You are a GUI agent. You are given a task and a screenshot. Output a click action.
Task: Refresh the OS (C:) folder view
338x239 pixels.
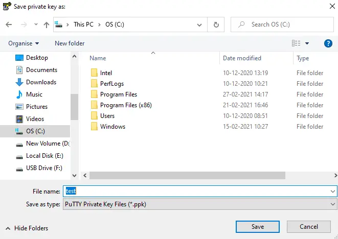(216, 25)
